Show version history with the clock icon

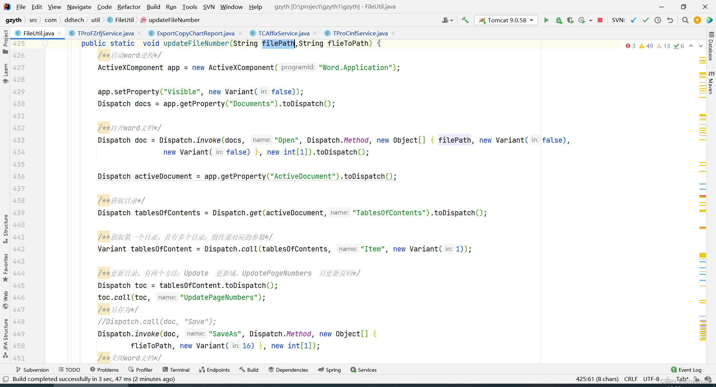[x=658, y=20]
